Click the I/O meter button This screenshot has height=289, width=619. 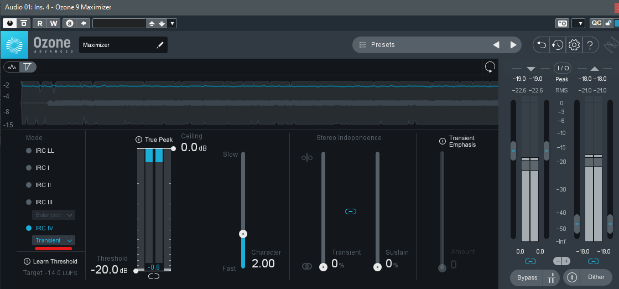[563, 68]
